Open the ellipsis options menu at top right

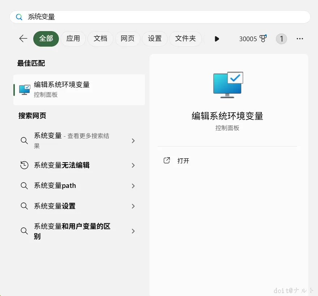tap(300, 39)
